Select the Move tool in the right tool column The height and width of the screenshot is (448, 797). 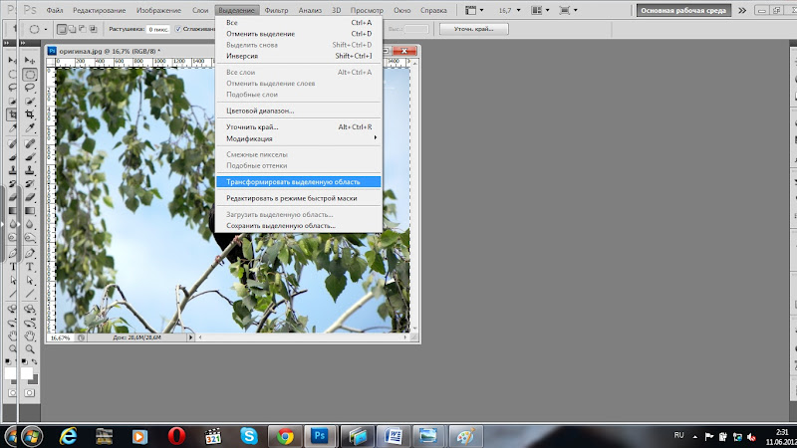pyautogui.click(x=30, y=61)
